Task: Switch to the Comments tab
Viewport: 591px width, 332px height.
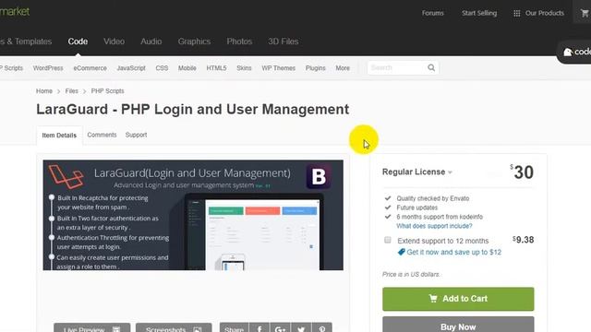Action: tap(102, 135)
